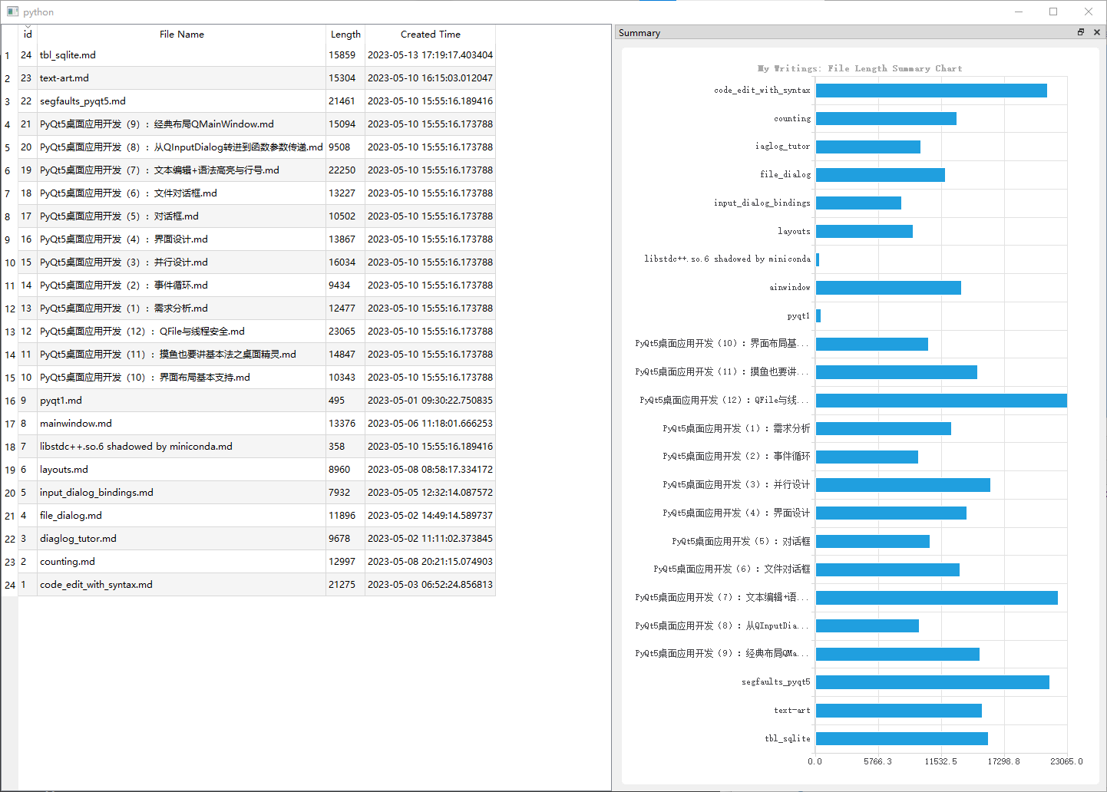Select the file_dialog.md cell

182,516
